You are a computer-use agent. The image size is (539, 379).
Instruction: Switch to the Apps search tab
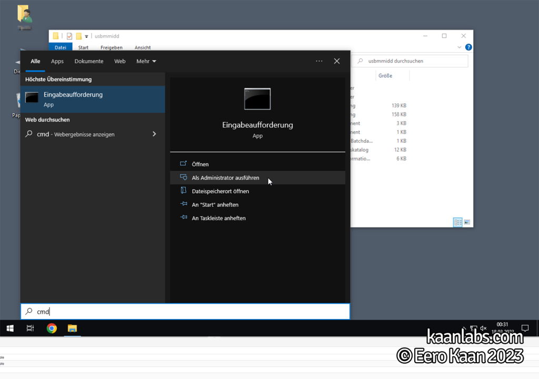[x=57, y=61]
